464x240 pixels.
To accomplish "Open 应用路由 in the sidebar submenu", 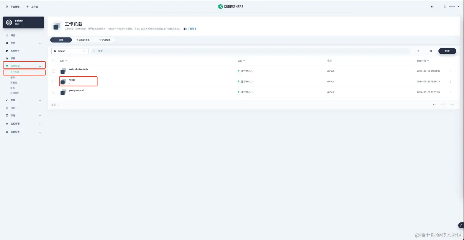I will pyautogui.click(x=15, y=93).
